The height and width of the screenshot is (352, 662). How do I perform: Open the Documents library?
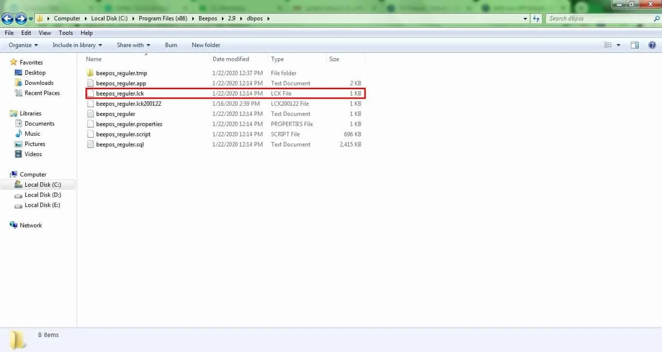point(39,124)
